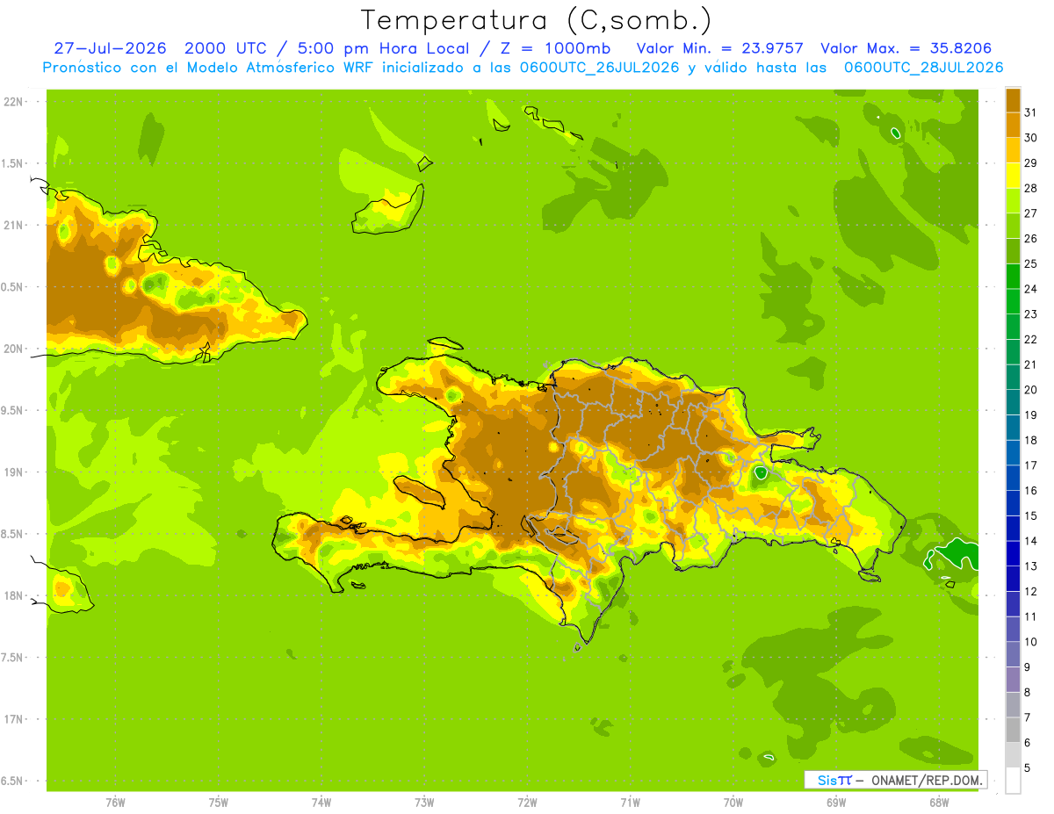Click the "Valor Min. = 23.9757" value
The width and height of the screenshot is (1054, 814).
click(x=720, y=48)
